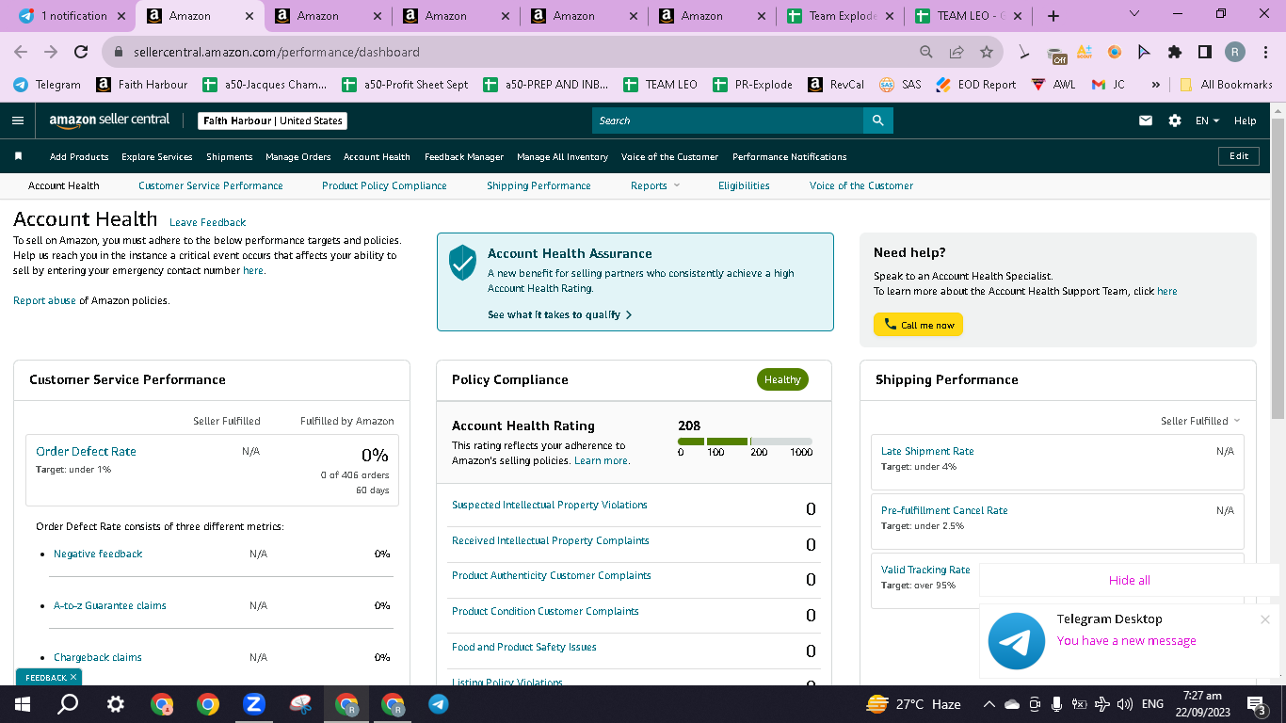Open the All Bookmarks folder
The height and width of the screenshot is (723, 1286).
tap(1227, 84)
